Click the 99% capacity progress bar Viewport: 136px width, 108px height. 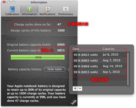tap(38, 57)
